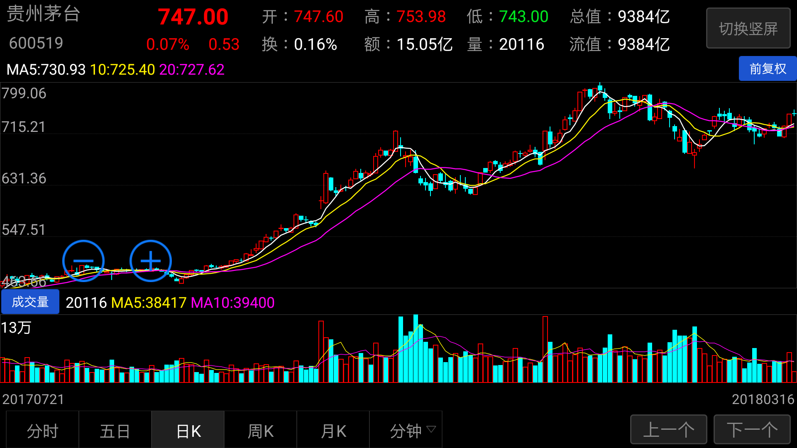797x448 pixels.
Task: Tap the 715.21 price axis label
Action: 24,127
